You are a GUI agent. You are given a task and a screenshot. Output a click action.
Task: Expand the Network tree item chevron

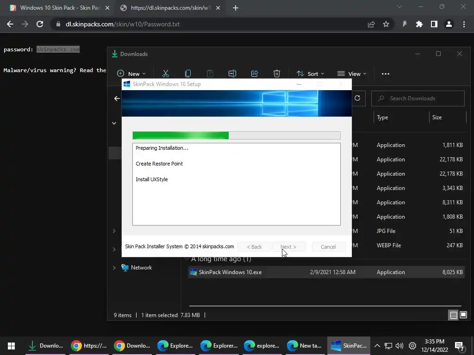pyautogui.click(x=114, y=268)
